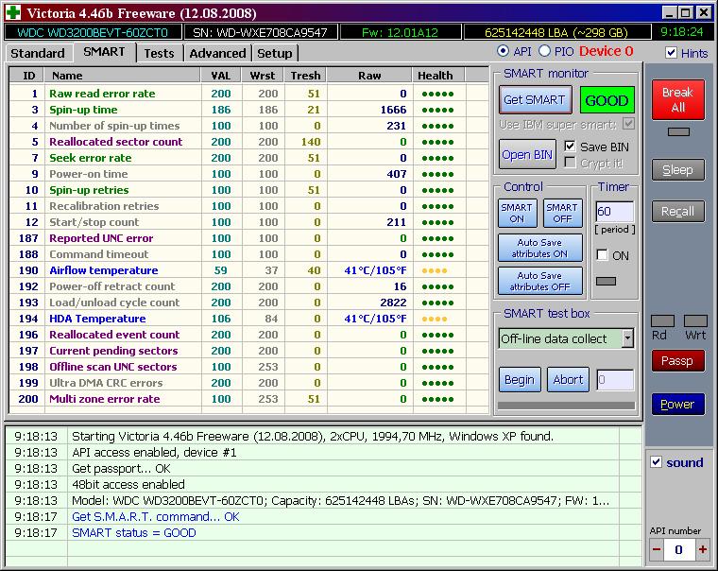Turn SMART OFF in Control

(x=562, y=213)
